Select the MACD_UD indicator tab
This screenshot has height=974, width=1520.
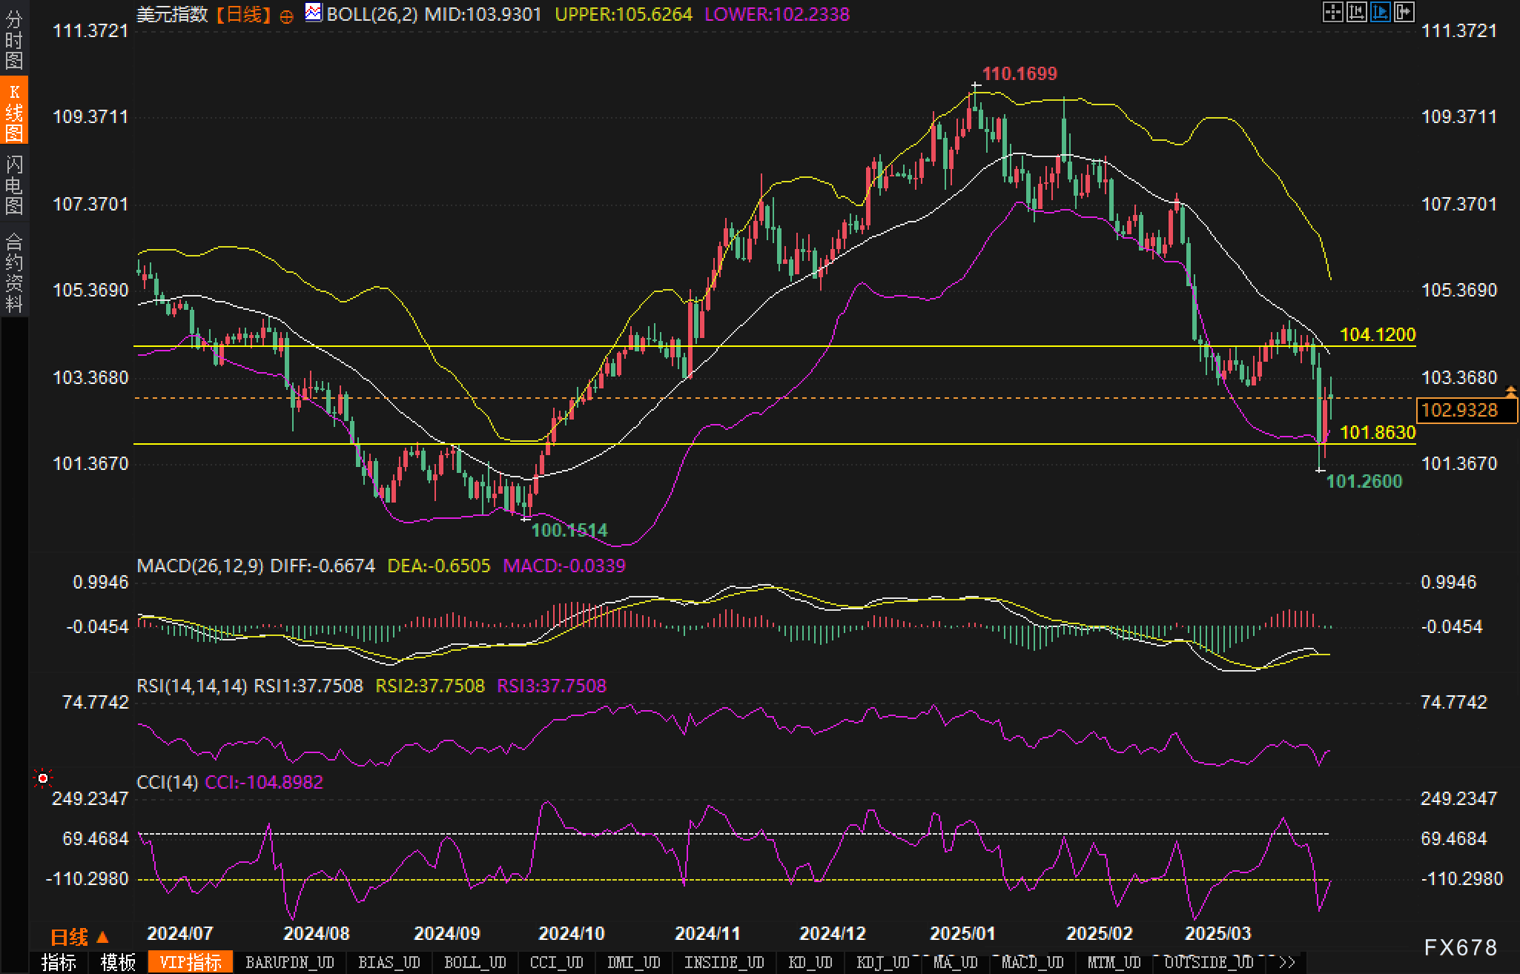(x=1031, y=962)
